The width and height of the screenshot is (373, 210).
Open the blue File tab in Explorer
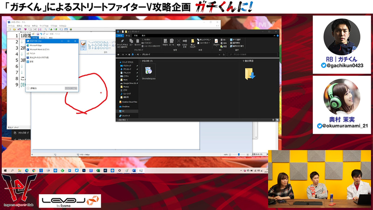click(x=120, y=36)
